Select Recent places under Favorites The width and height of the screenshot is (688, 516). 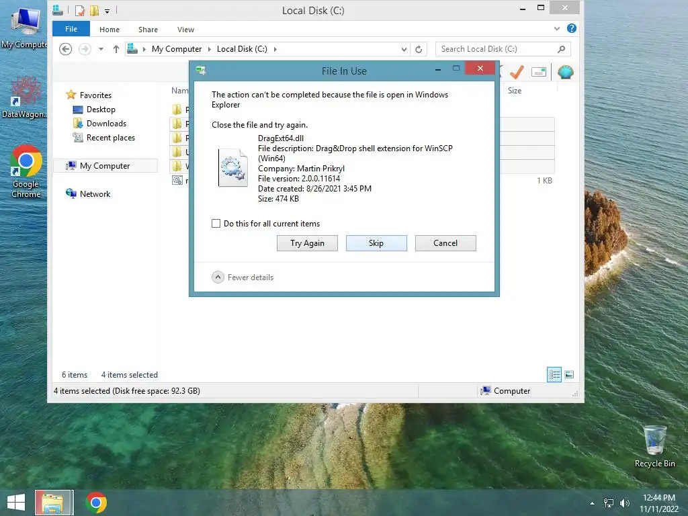click(x=111, y=137)
